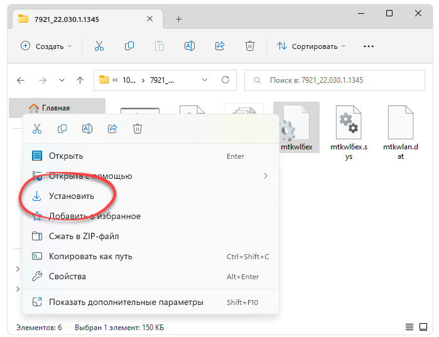The image size is (439, 337).
Task: Minimize the Explorer window
Action: tap(361, 13)
